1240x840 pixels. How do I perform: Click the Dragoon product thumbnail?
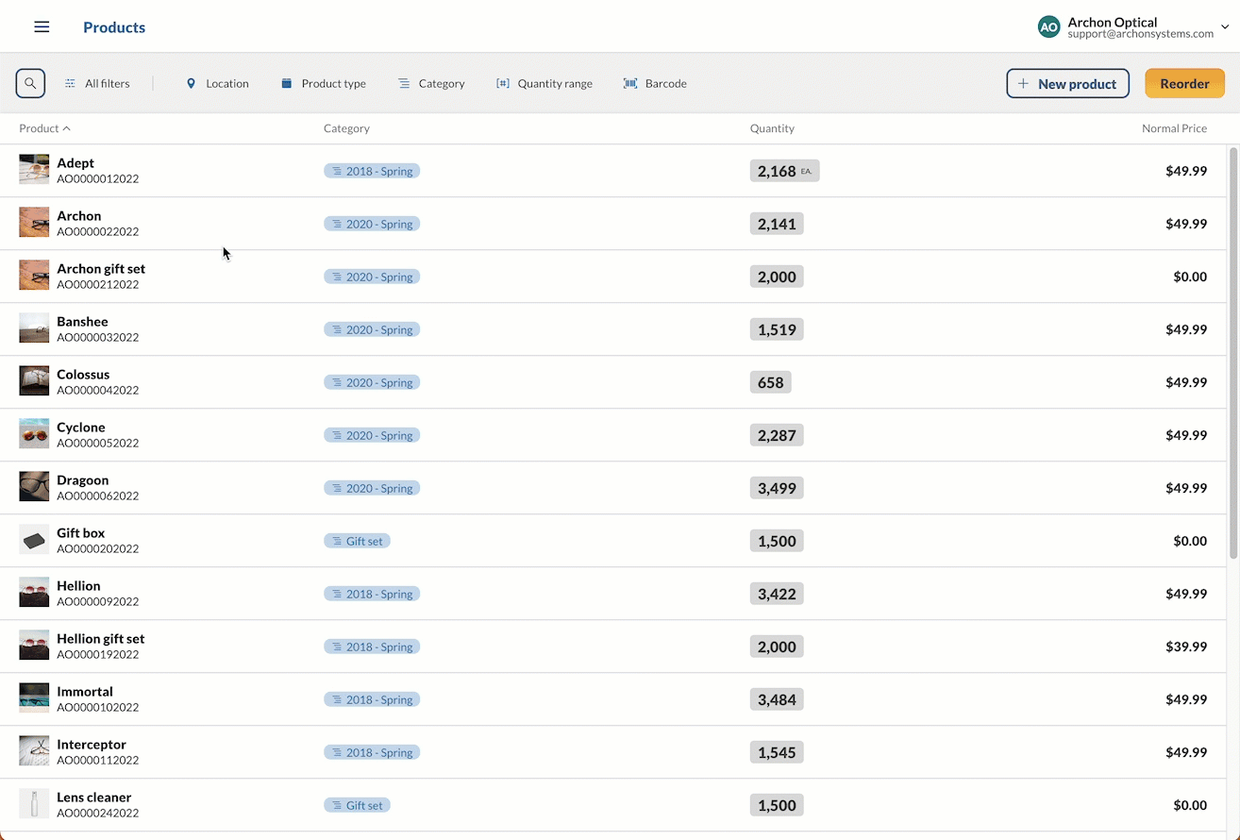34,487
